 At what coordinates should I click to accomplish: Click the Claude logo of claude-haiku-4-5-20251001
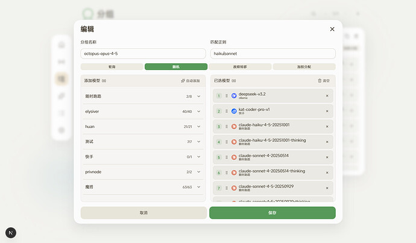coord(234,127)
